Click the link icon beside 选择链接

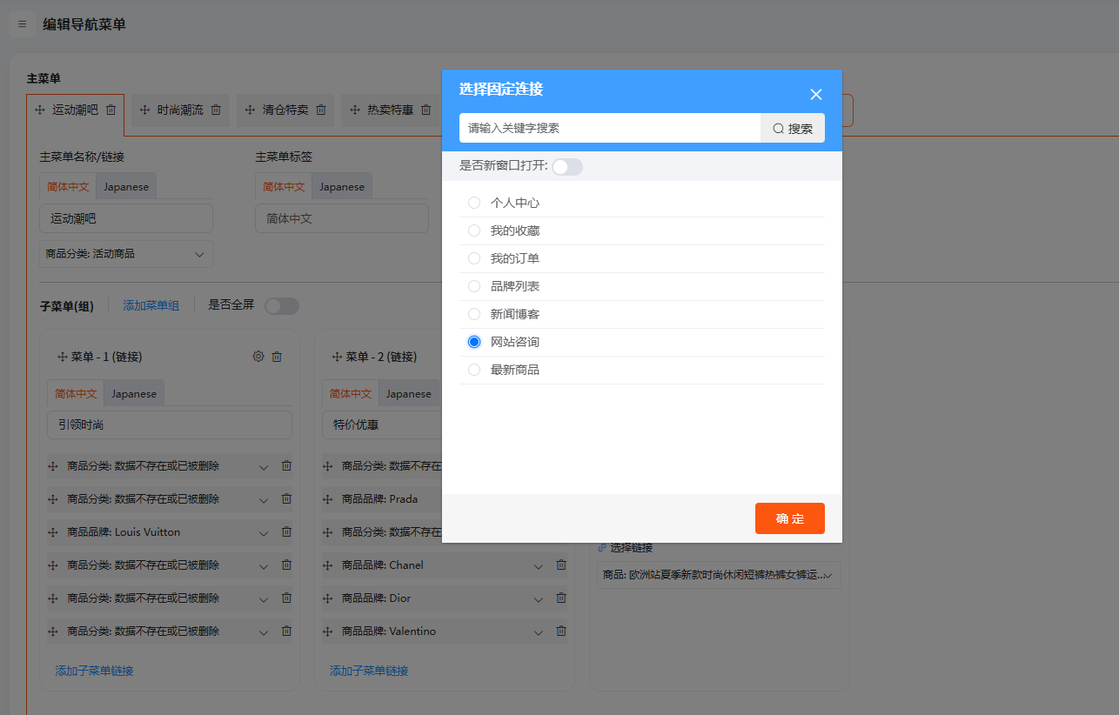[x=602, y=548]
